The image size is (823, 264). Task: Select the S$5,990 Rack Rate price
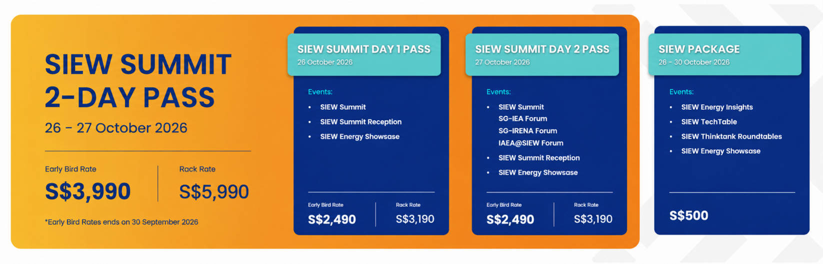(214, 192)
